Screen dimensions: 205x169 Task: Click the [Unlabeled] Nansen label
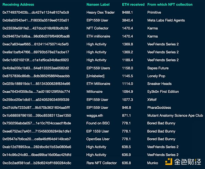(95, 76)
